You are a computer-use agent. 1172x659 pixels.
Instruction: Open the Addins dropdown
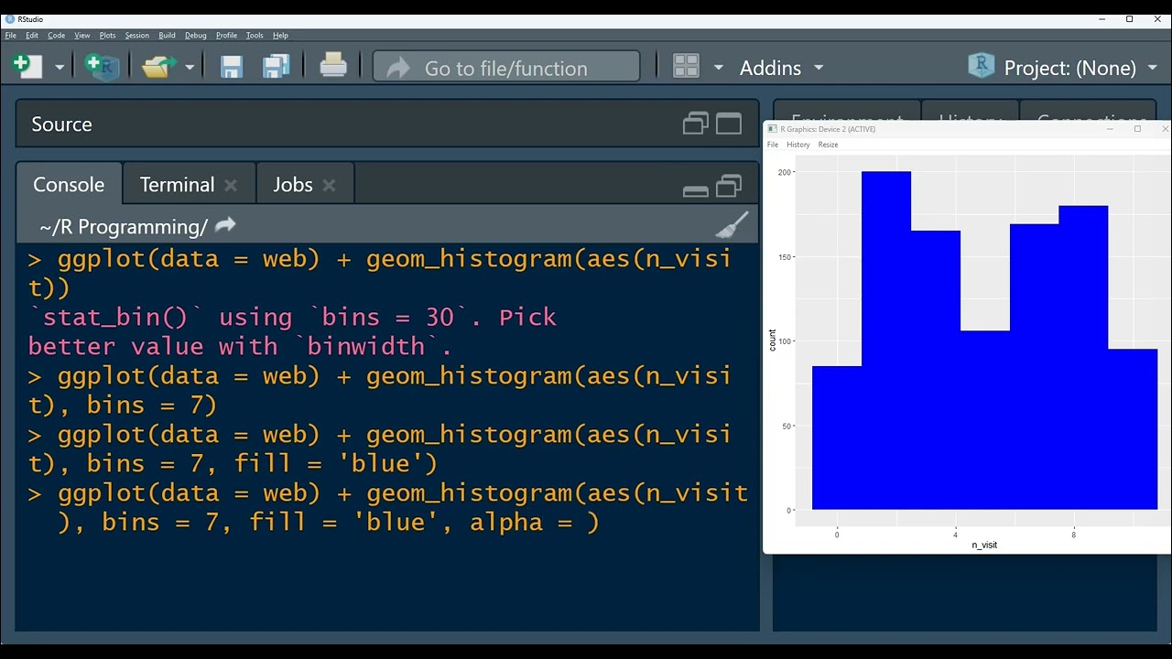coord(781,68)
